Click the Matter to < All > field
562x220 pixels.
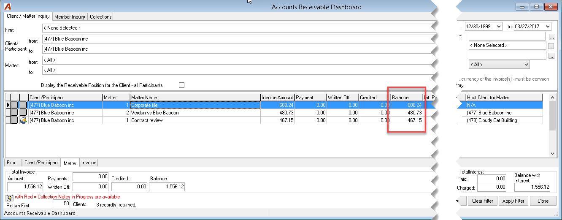tap(238, 70)
